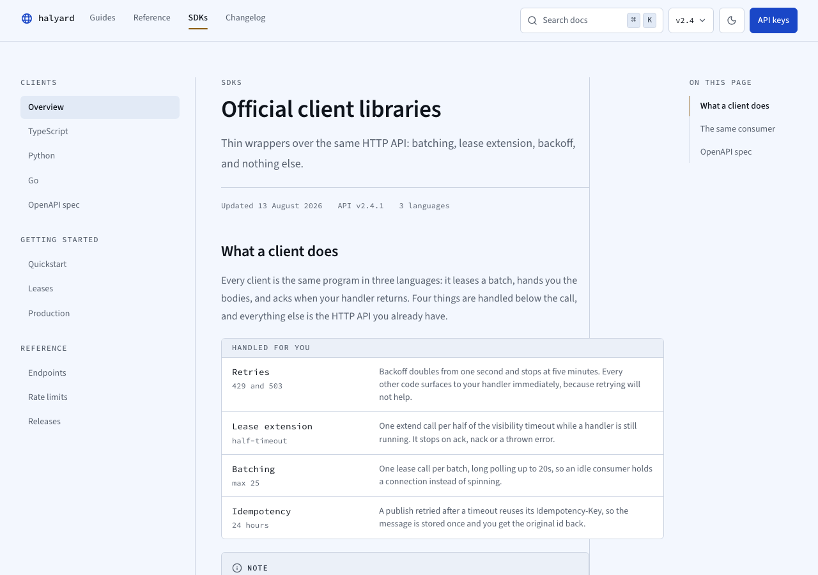Open the Endpoints reference
The height and width of the screenshot is (575, 818).
coord(100,373)
